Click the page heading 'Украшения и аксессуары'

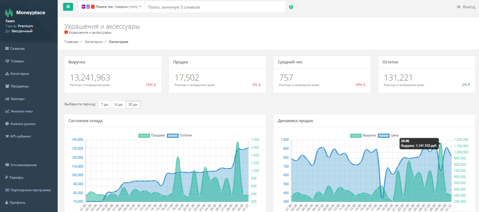coord(102,26)
